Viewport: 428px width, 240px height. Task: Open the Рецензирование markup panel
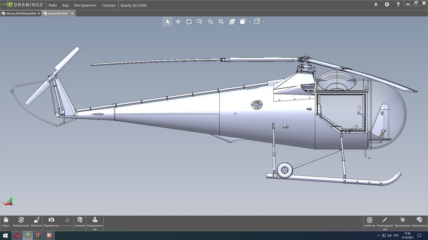click(x=385, y=223)
